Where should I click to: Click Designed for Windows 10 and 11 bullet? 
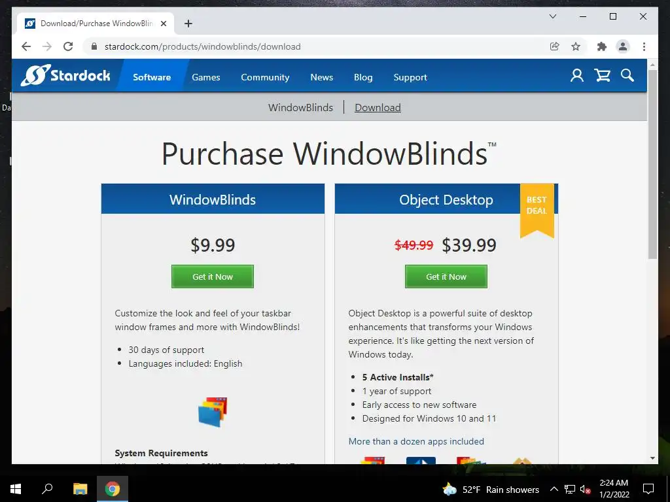tap(429, 418)
